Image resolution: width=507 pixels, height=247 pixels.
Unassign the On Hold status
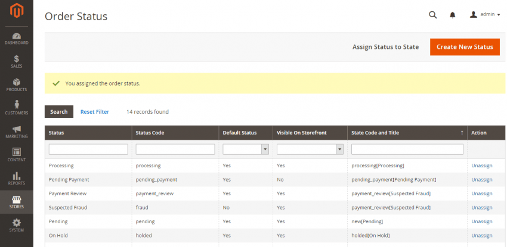[x=482, y=236]
